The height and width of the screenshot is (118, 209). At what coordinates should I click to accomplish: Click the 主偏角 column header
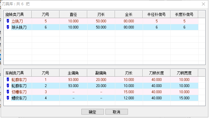73,73
